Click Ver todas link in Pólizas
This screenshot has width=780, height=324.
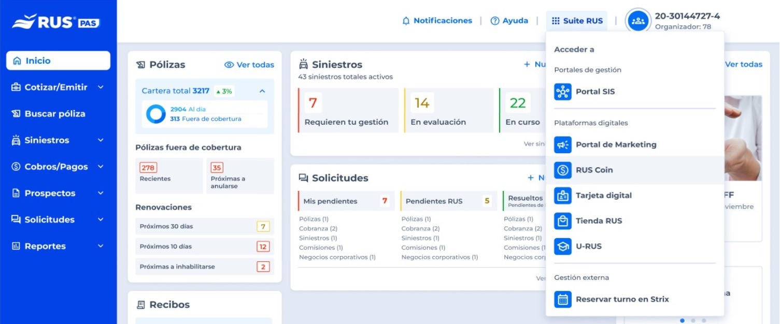pyautogui.click(x=249, y=65)
